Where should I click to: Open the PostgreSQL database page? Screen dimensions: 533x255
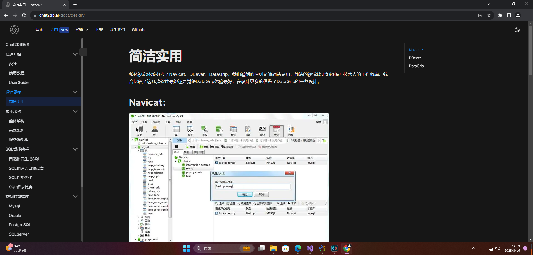pyautogui.click(x=20, y=225)
